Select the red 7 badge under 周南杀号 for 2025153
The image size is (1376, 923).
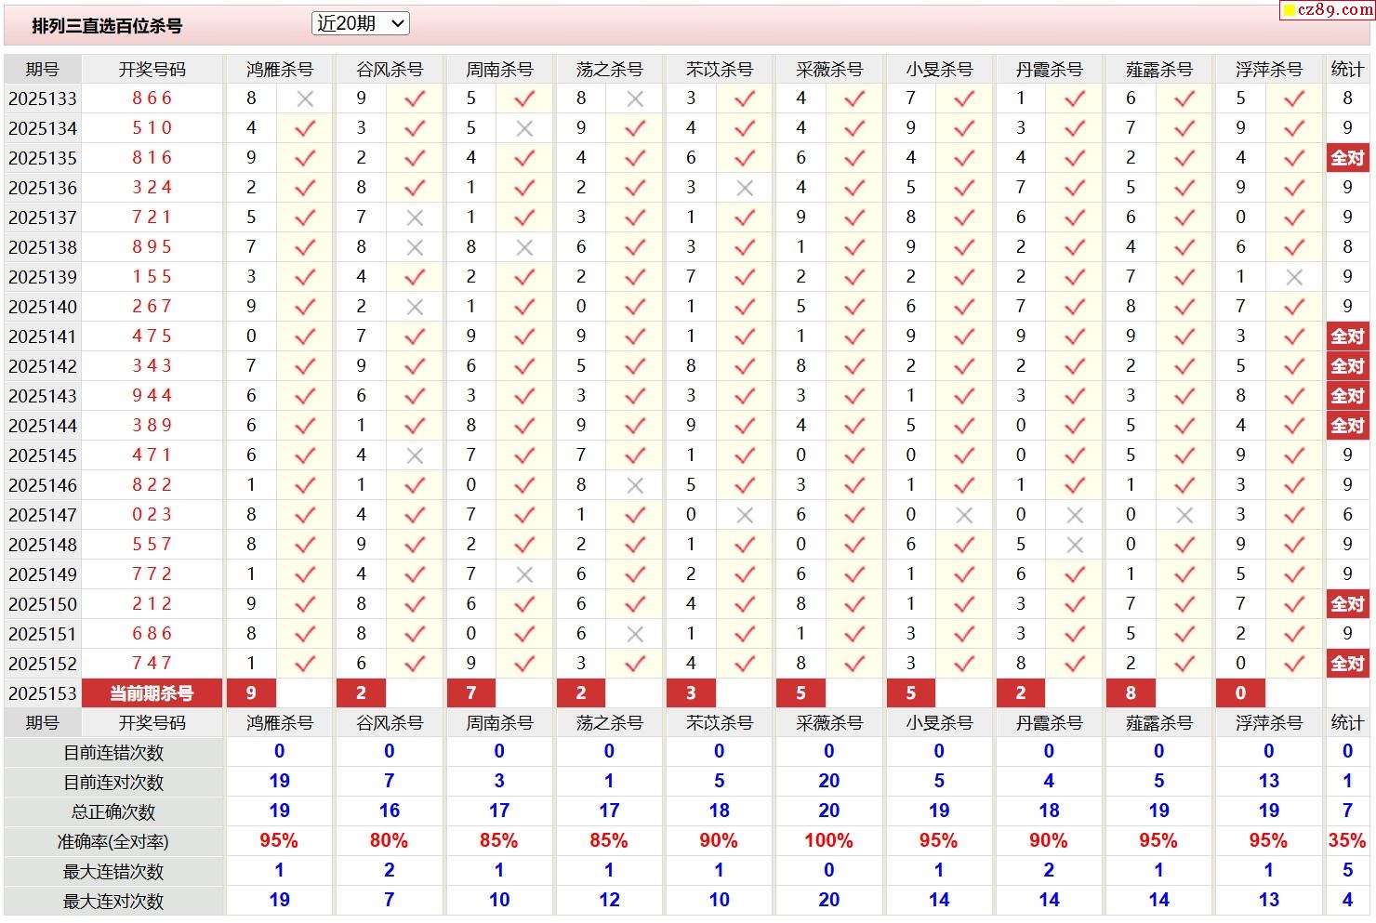pyautogui.click(x=471, y=693)
